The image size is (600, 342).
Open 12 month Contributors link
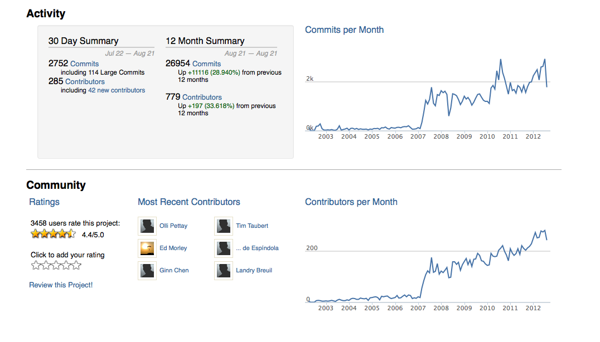(x=202, y=97)
